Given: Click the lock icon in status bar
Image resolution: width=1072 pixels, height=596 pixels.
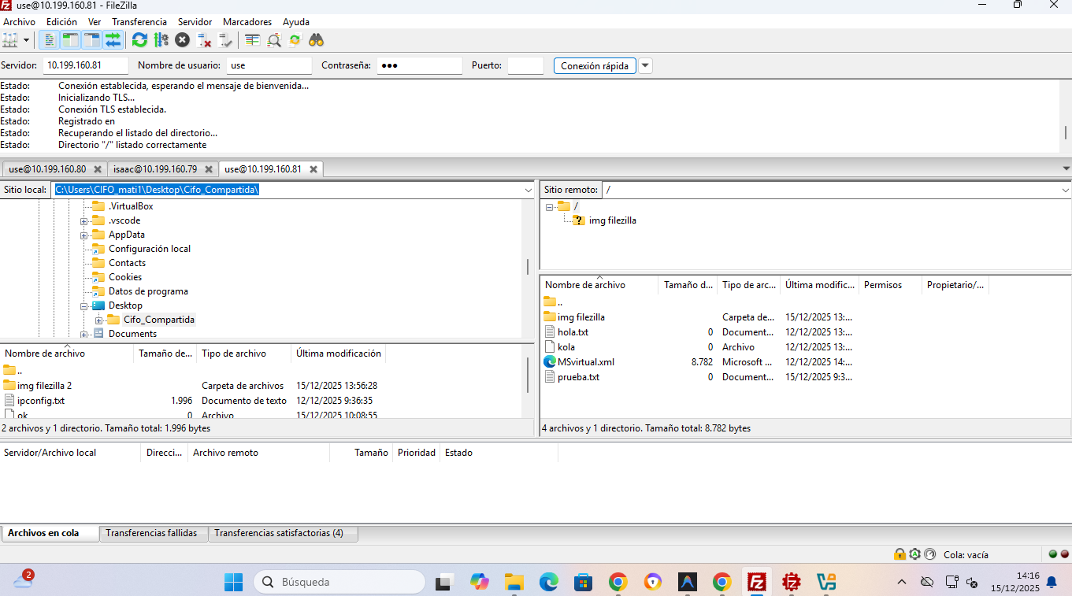Looking at the screenshot, I should 900,554.
